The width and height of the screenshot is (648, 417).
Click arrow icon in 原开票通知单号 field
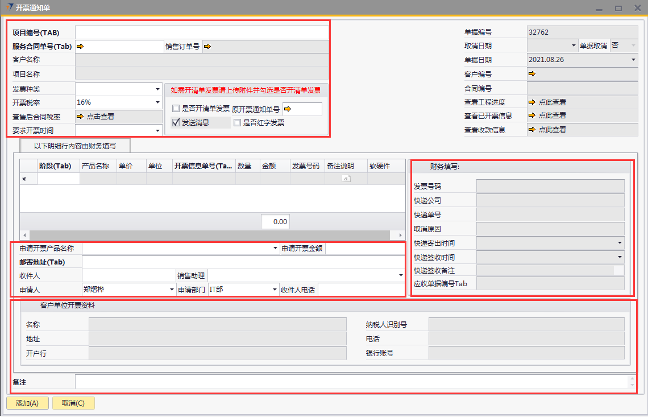tap(288, 109)
